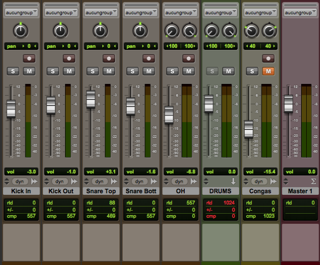320x265 pixels.
Task: Arm record on the Kick In track
Action: pos(29,58)
